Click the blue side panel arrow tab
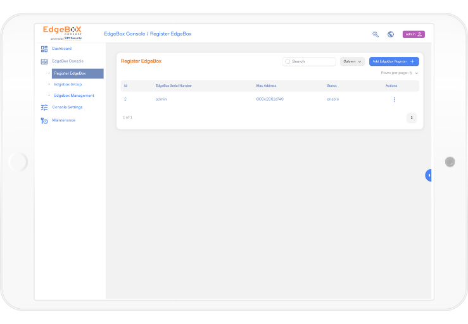The height and width of the screenshot is (324, 468). 428,175
